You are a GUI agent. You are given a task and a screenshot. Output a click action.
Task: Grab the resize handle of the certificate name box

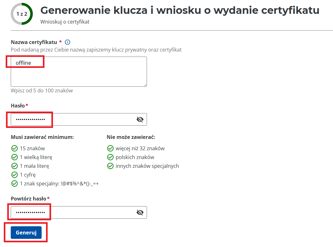pyautogui.click(x=145, y=85)
